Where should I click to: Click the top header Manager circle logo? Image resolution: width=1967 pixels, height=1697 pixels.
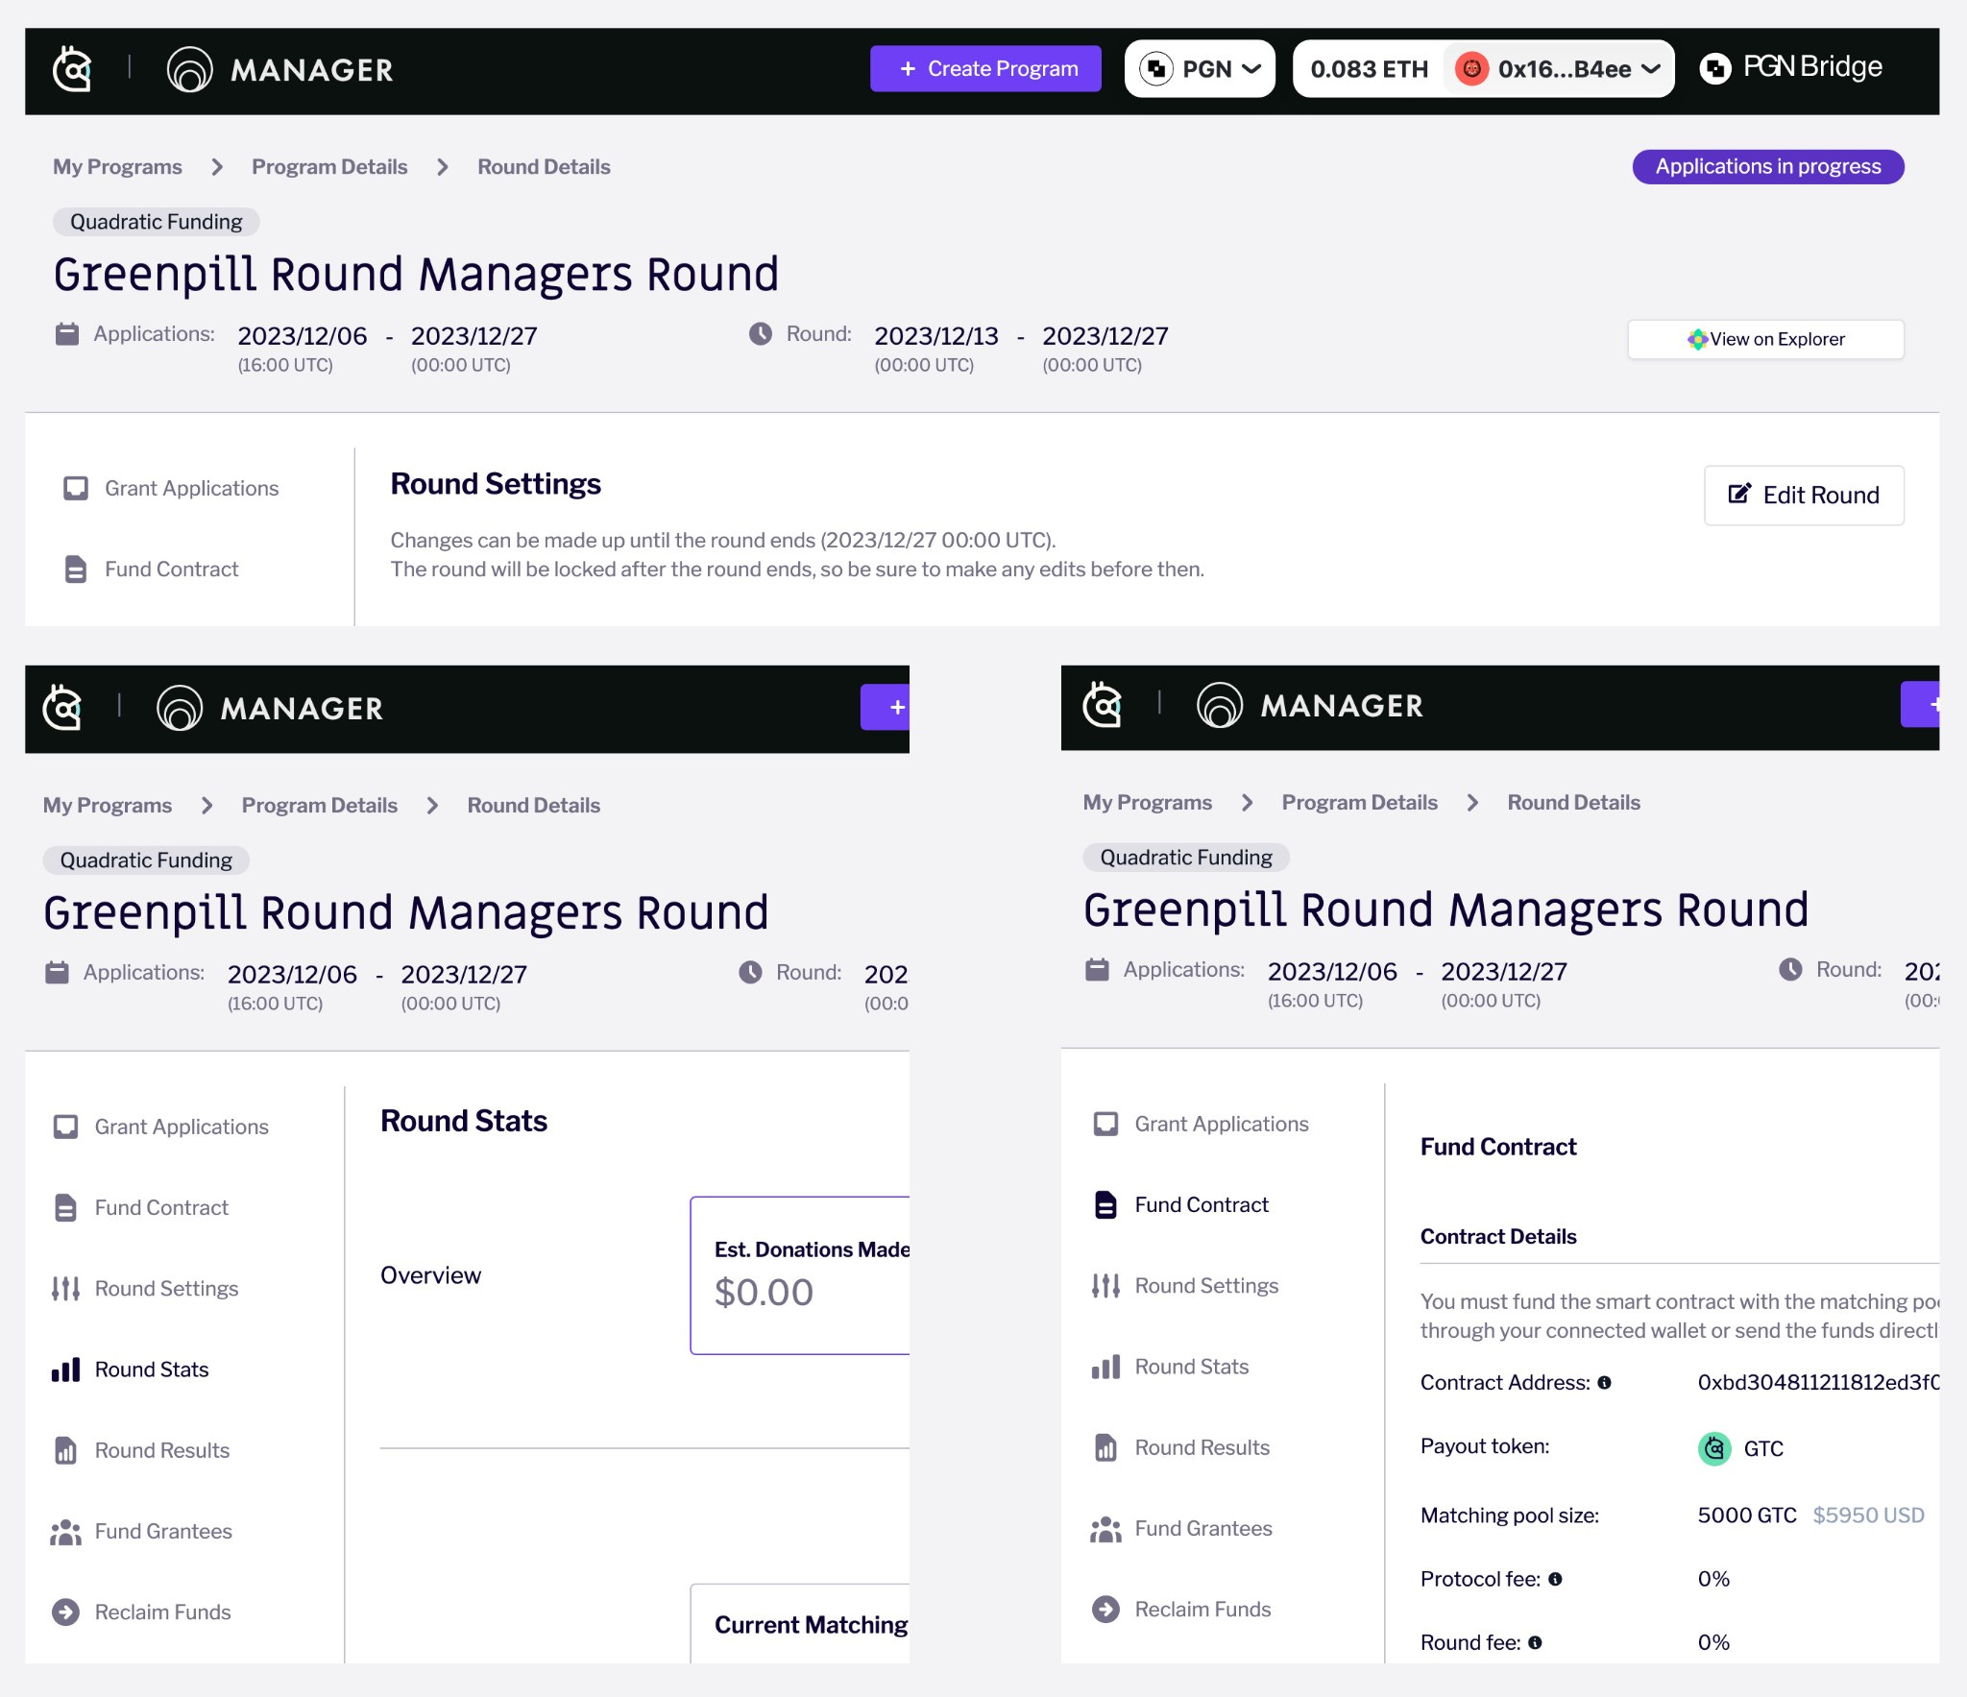(189, 69)
